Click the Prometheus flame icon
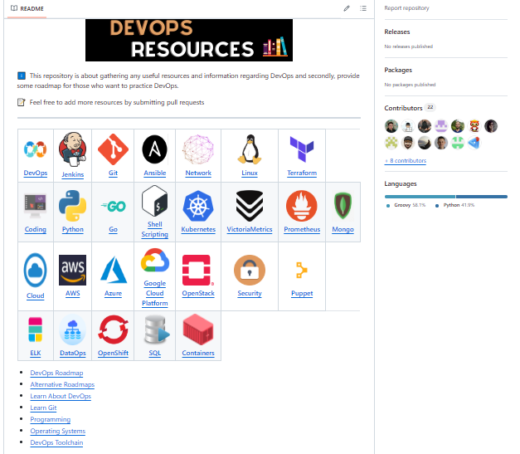Image resolution: width=520 pixels, height=454 pixels. pos(302,206)
